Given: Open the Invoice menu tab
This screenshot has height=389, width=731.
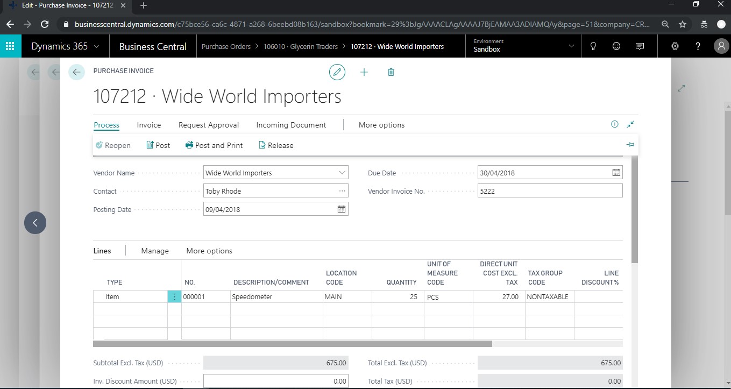Looking at the screenshot, I should coord(149,125).
